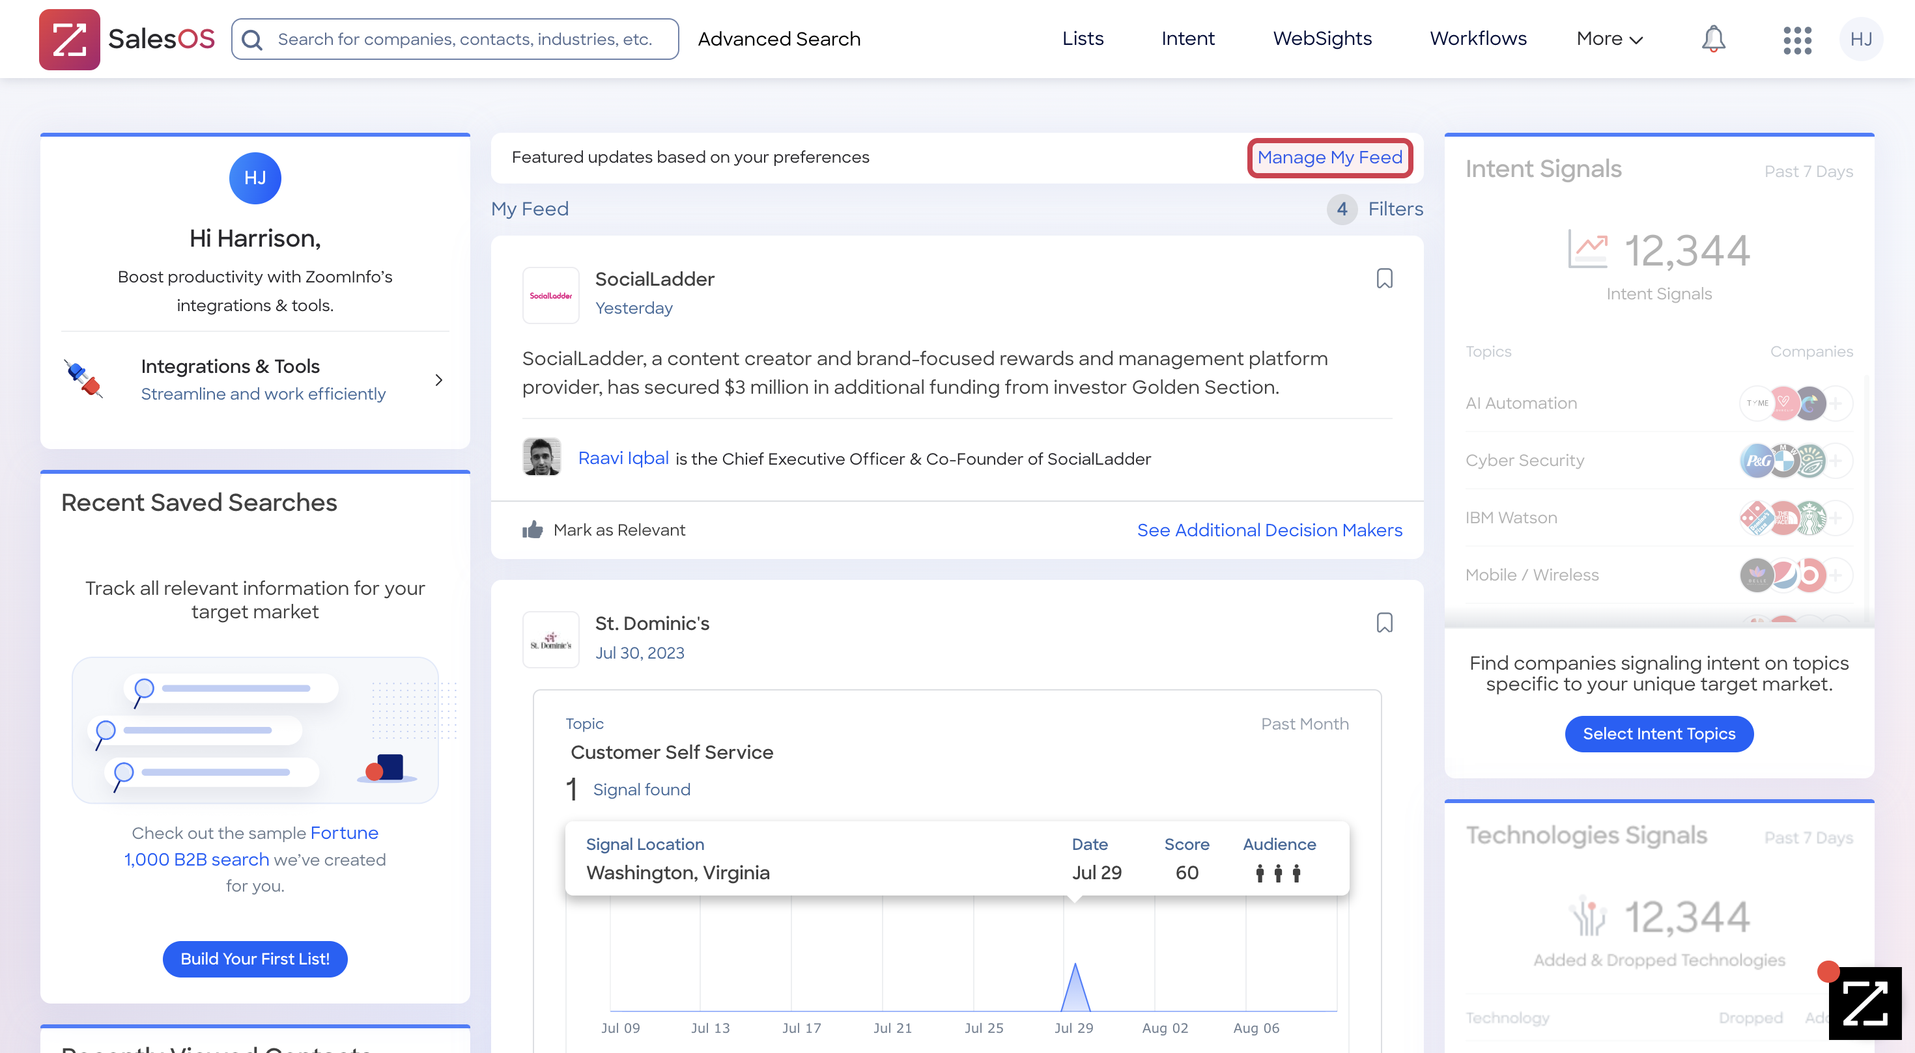
Task: Click the SocialLadder company logo
Action: tap(550, 295)
